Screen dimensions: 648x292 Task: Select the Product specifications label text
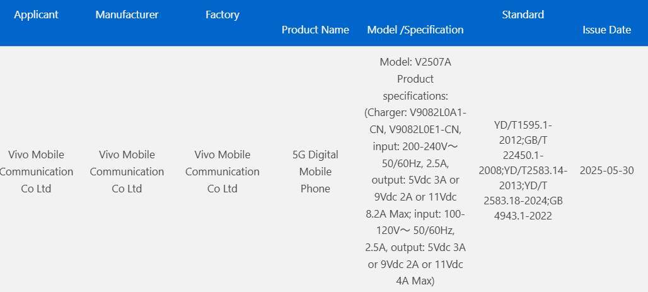[415, 88]
